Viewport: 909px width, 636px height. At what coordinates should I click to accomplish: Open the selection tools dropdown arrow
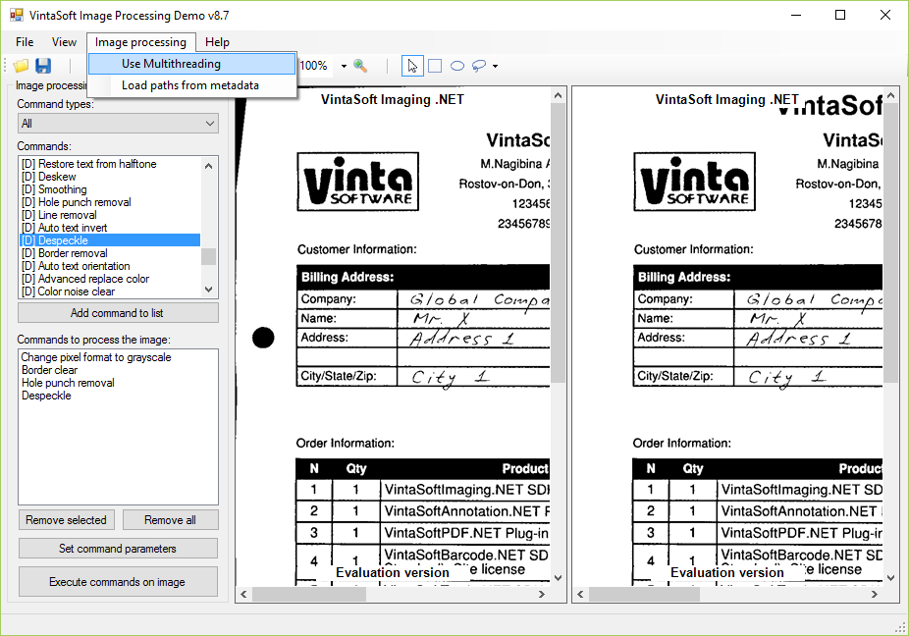495,66
